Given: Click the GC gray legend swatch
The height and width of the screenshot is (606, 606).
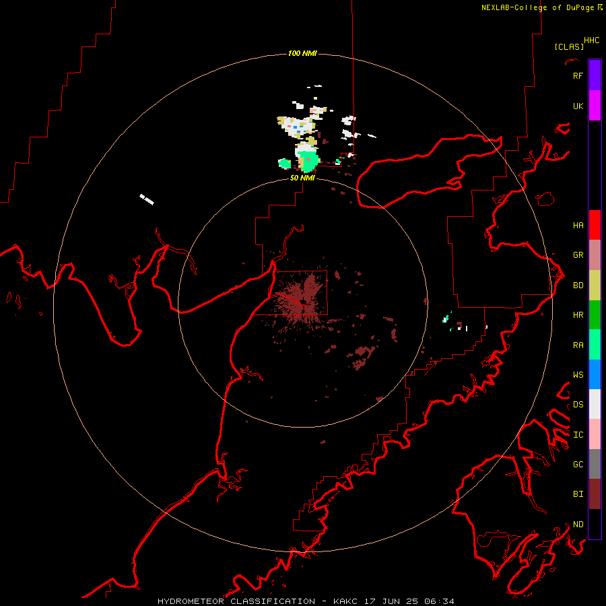Looking at the screenshot, I should click(595, 464).
